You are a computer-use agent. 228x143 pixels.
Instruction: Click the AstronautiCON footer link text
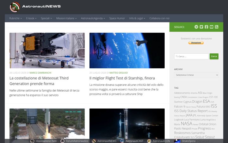pos(161,141)
